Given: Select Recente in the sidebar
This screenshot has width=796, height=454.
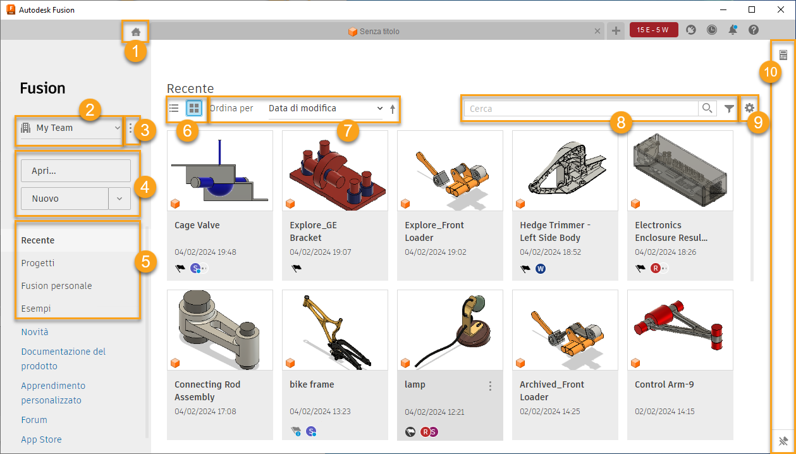Looking at the screenshot, I should [x=38, y=240].
